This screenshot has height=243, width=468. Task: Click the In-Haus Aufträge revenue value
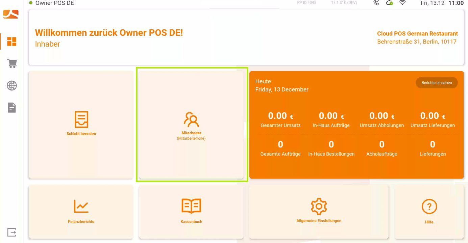coord(331,116)
